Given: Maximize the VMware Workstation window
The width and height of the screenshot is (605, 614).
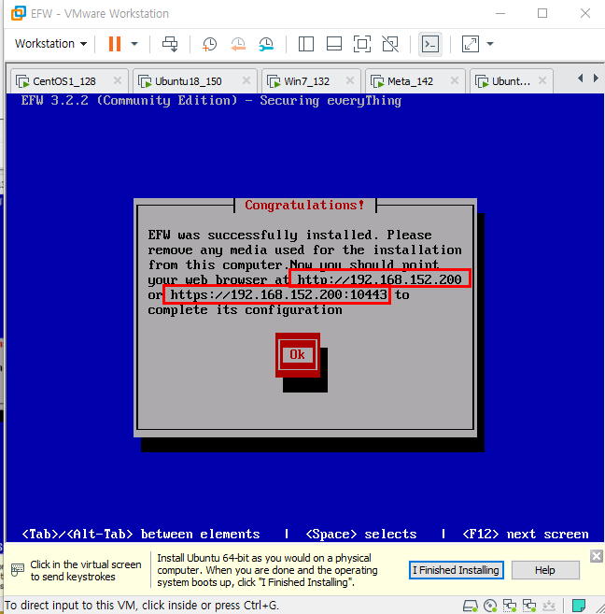Looking at the screenshot, I should [542, 13].
